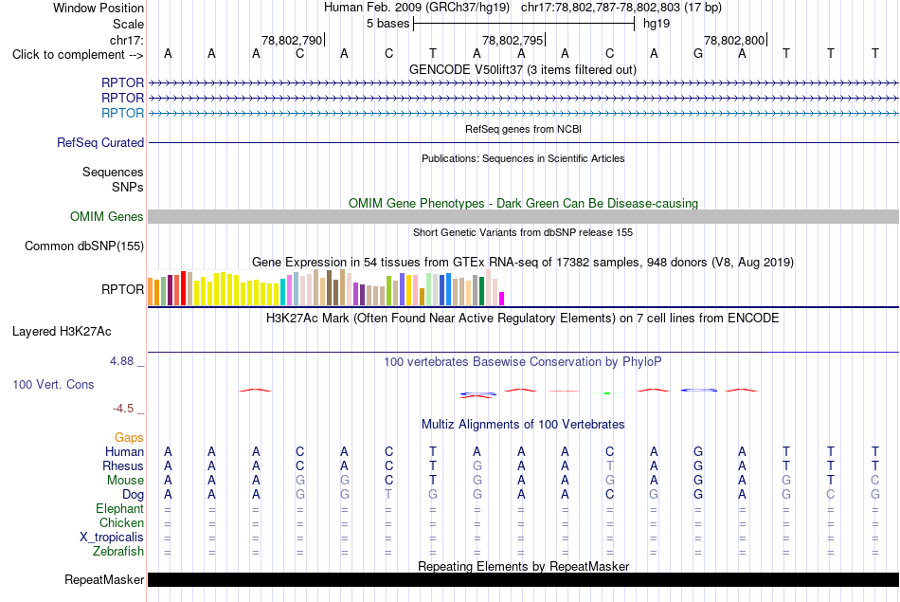Click the GENCODE V50lift37 track title
900x602 pixels.
click(522, 69)
